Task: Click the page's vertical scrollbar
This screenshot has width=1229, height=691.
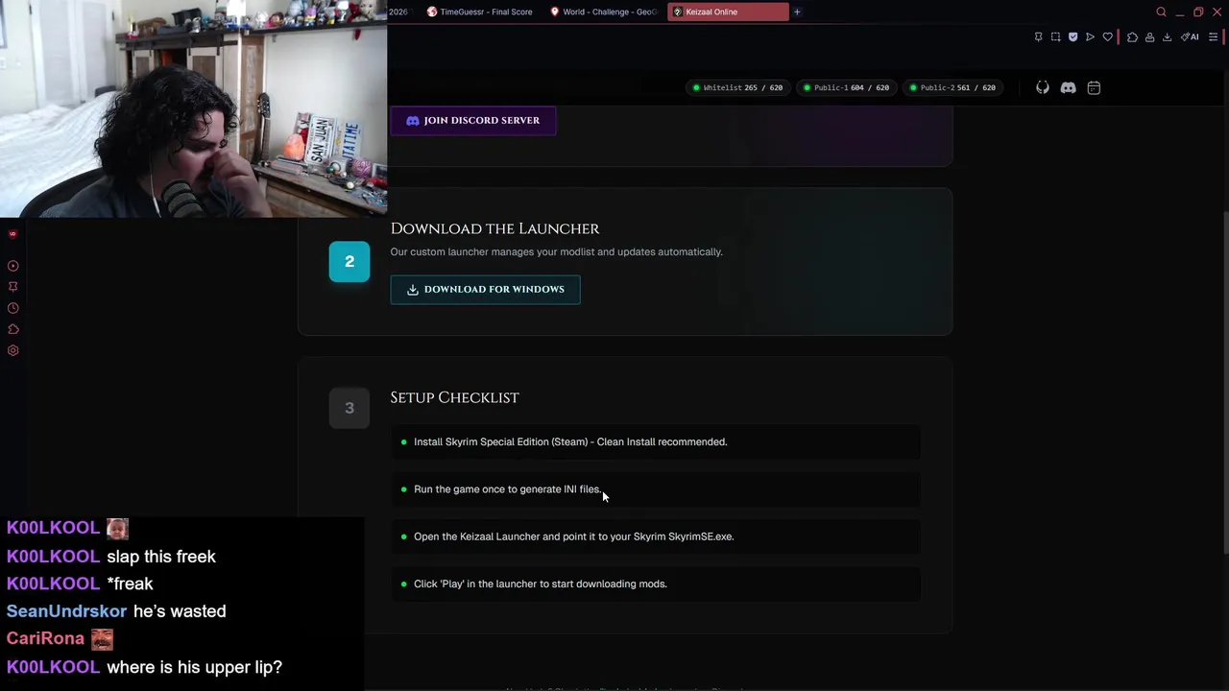Action: tap(1224, 382)
